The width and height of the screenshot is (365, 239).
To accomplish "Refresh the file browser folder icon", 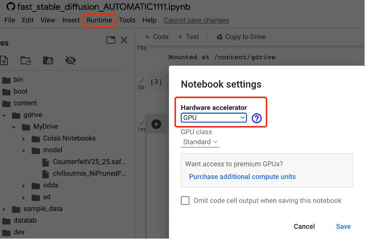I will 25,60.
